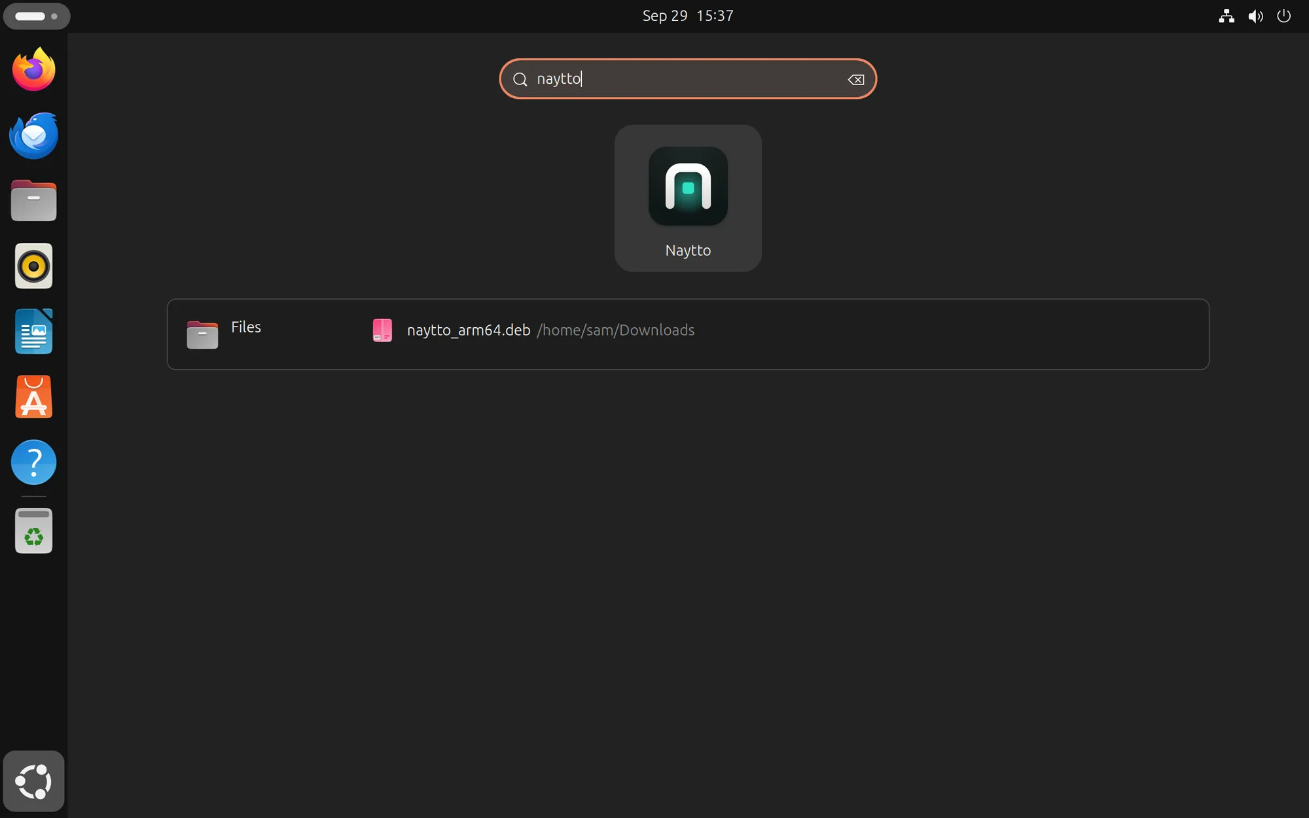This screenshot has width=1309, height=818.
Task: Click the Naytto label under the app icon
Action: coord(688,250)
